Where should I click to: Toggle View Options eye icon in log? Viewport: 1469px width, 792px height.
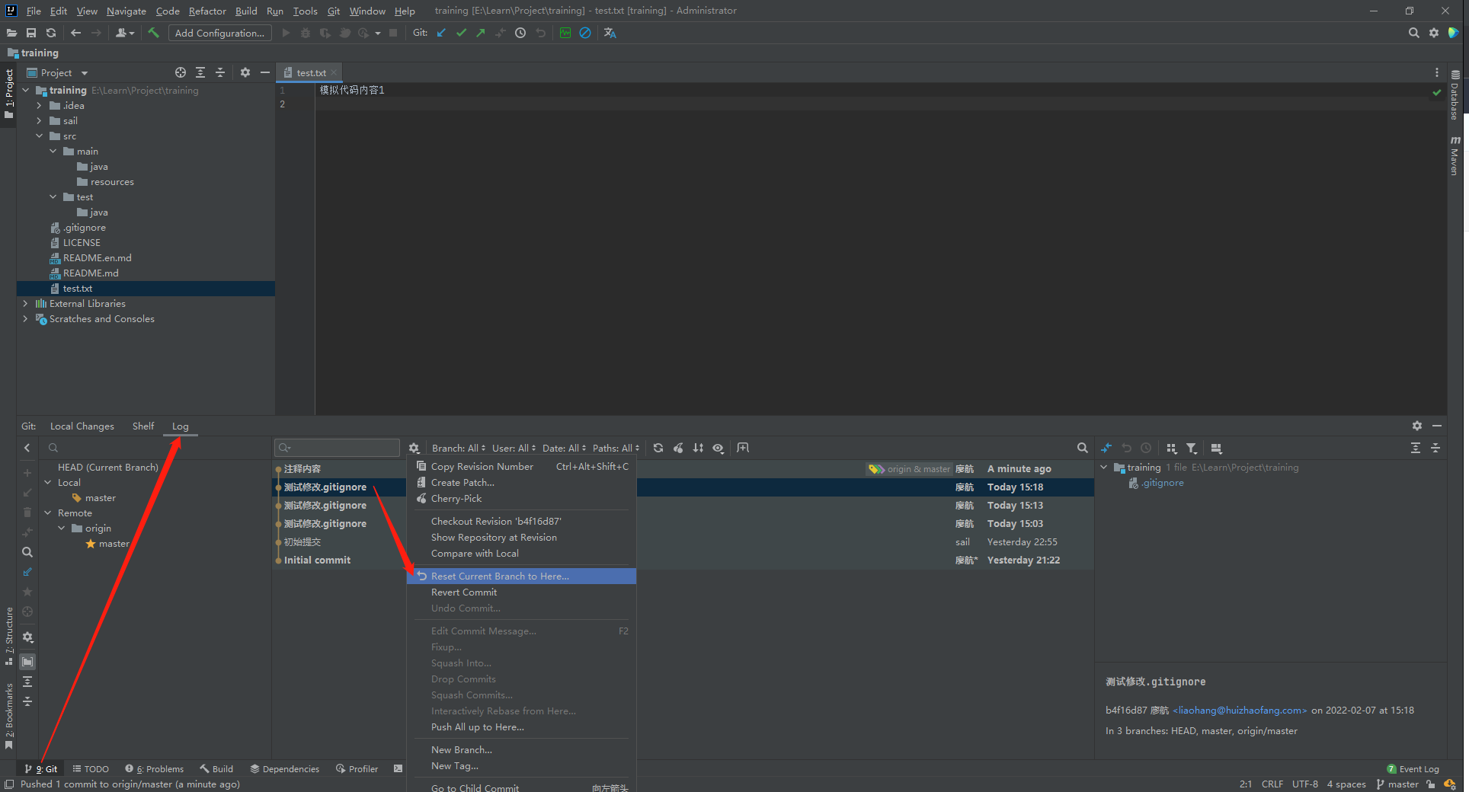click(718, 448)
